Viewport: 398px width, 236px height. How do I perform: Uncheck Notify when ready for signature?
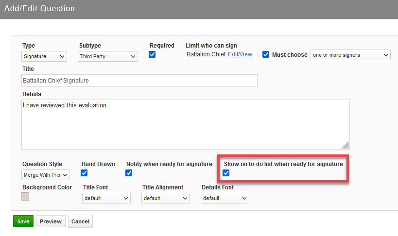(129, 173)
